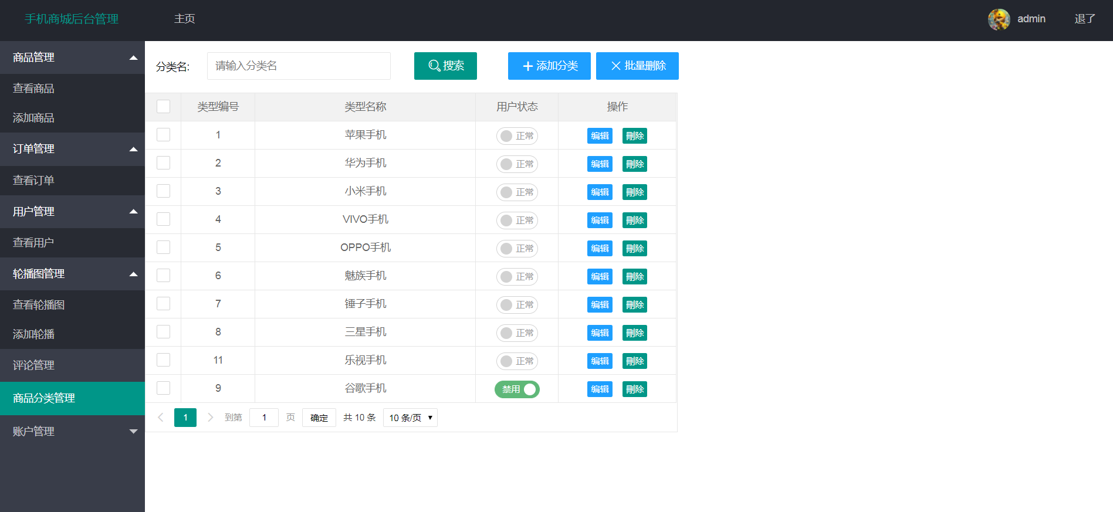This screenshot has height=512, width=1113.
Task: Click the page number jump input
Action: (x=264, y=418)
